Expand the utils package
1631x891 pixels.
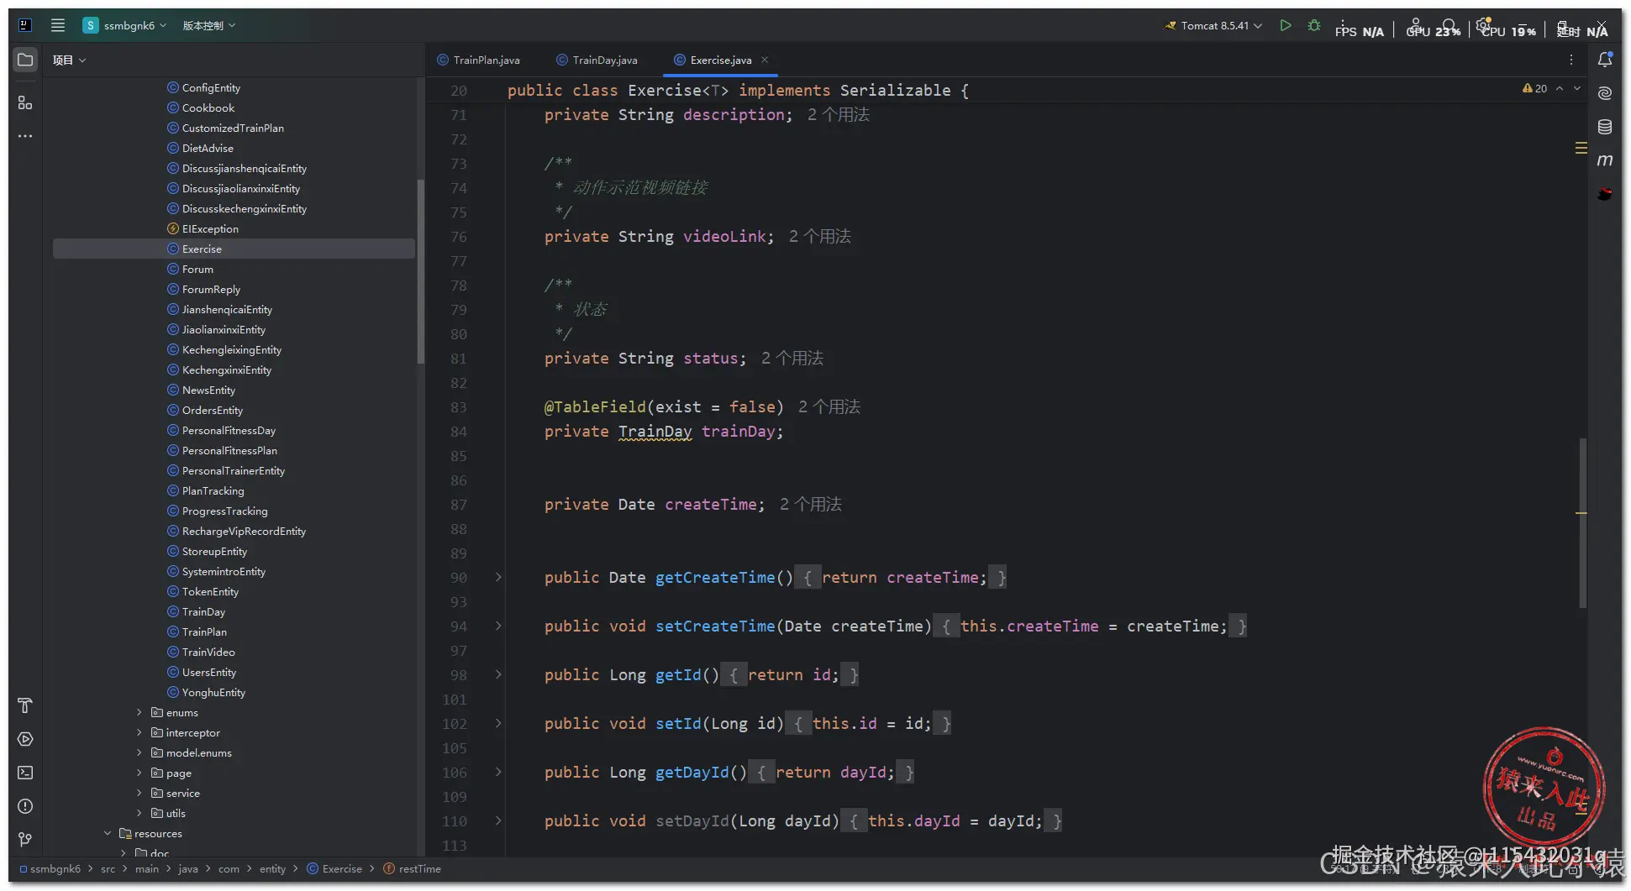coord(139,813)
